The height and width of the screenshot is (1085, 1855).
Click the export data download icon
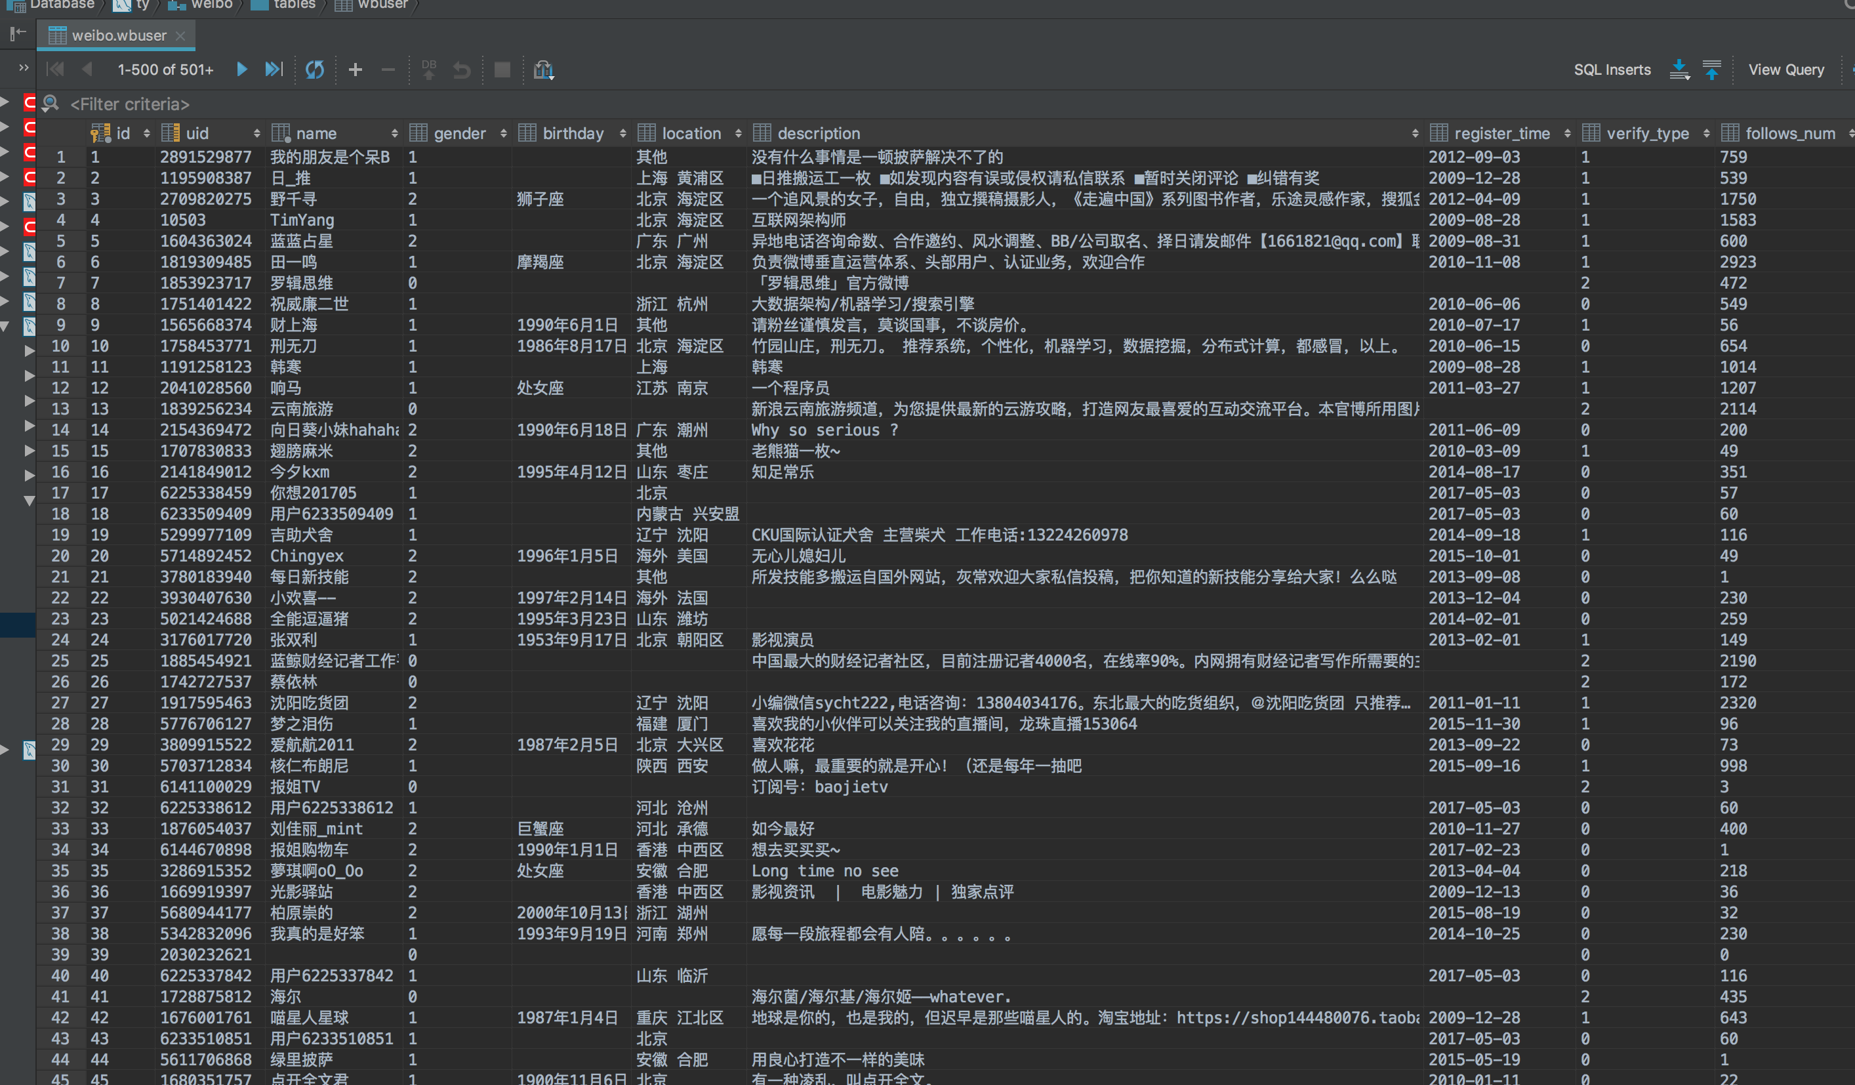[x=1679, y=69]
